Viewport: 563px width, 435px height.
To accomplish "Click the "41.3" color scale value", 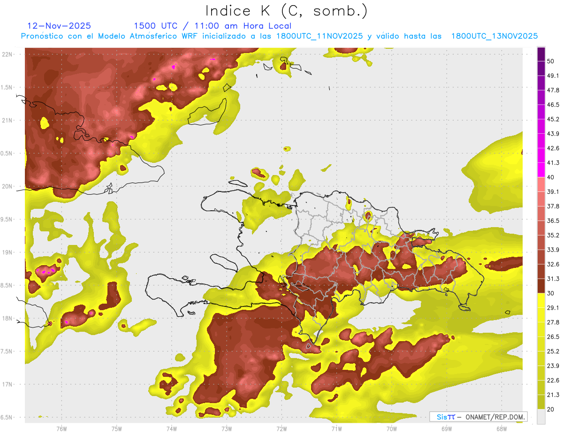I will [553, 163].
